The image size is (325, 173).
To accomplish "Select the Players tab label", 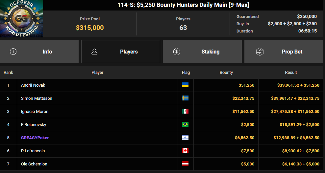I will 129,52.
